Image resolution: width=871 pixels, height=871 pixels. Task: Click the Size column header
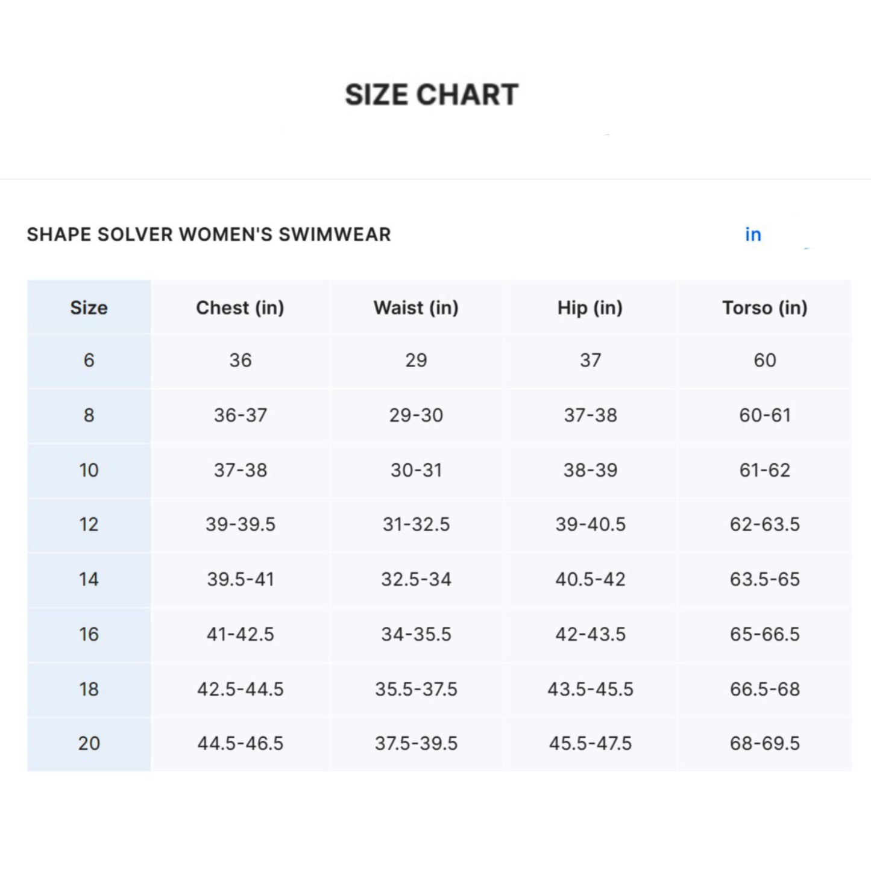click(89, 307)
